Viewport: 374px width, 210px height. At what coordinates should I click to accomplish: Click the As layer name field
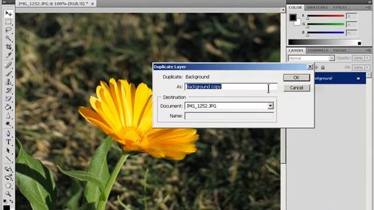pos(231,87)
